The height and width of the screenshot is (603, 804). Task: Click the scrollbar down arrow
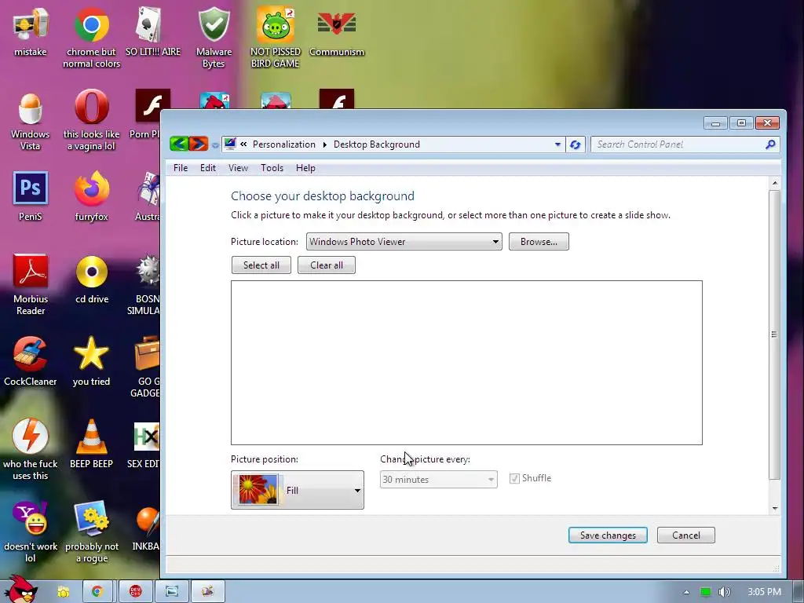pyautogui.click(x=775, y=508)
